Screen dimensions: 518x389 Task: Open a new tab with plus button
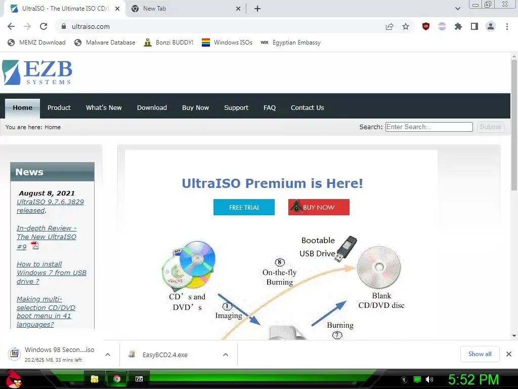point(257,9)
